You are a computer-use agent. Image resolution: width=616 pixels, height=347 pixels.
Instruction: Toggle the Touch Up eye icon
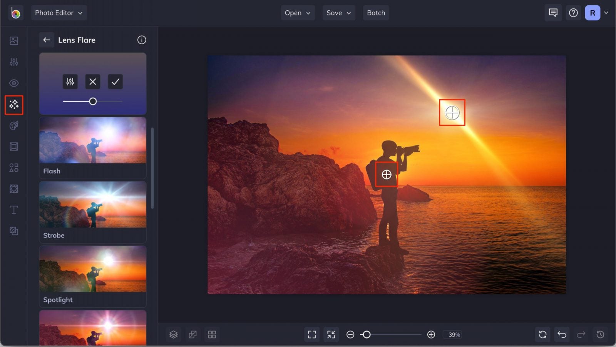(14, 83)
